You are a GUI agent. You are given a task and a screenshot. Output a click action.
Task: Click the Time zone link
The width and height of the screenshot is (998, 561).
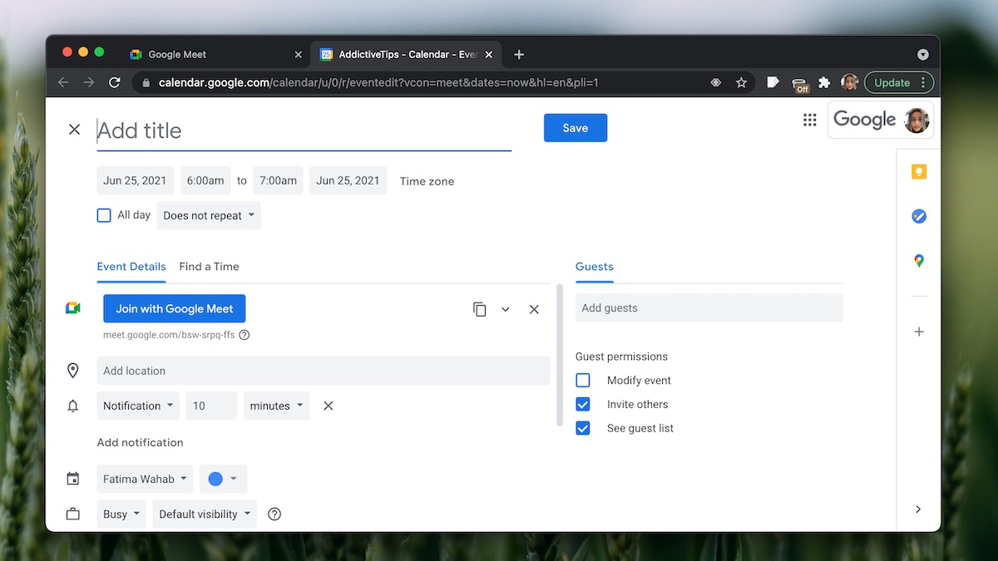pyautogui.click(x=427, y=181)
